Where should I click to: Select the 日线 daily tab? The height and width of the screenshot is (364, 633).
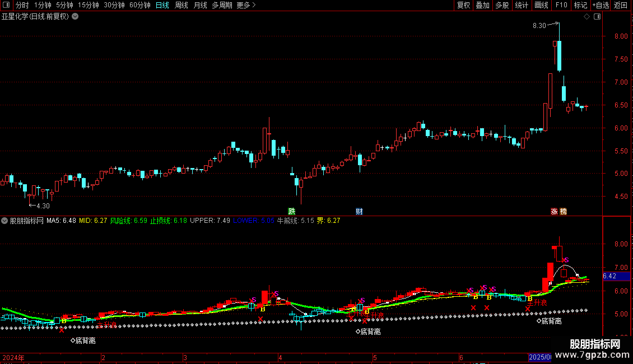[162, 5]
